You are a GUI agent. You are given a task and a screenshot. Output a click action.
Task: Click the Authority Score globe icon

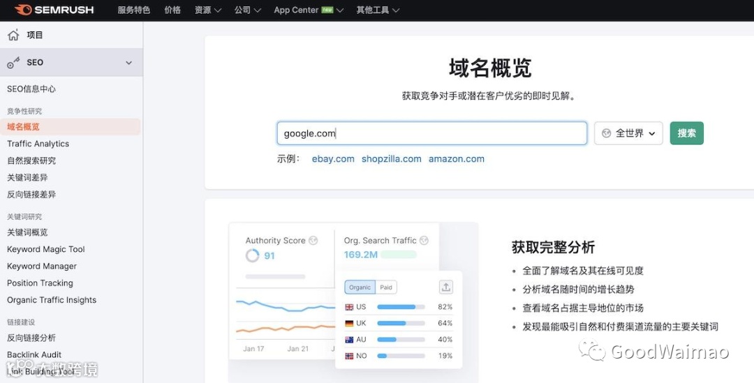pyautogui.click(x=313, y=240)
